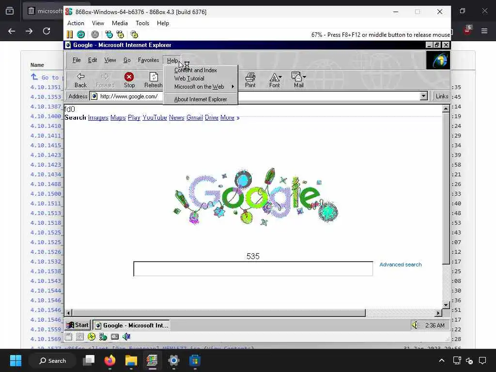Click the Ctrl+Alt+Del toolbar icon in 86Box
Viewport: 496px width, 372px height.
click(x=109, y=34)
